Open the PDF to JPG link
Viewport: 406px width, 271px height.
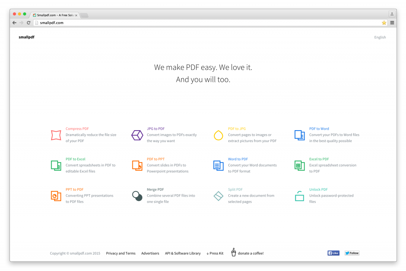pos(237,129)
